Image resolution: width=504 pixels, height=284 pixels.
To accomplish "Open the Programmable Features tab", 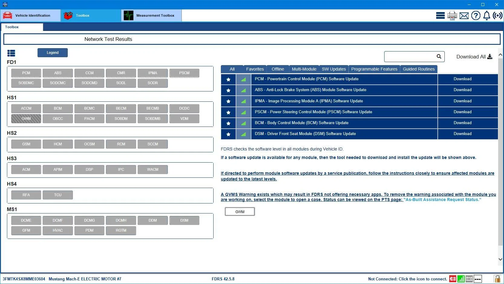I will pyautogui.click(x=374, y=69).
